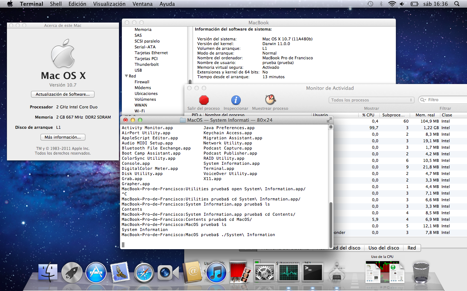Screen dimensions: 467x291
Task: Click the Más información button
Action: [x=63, y=137]
